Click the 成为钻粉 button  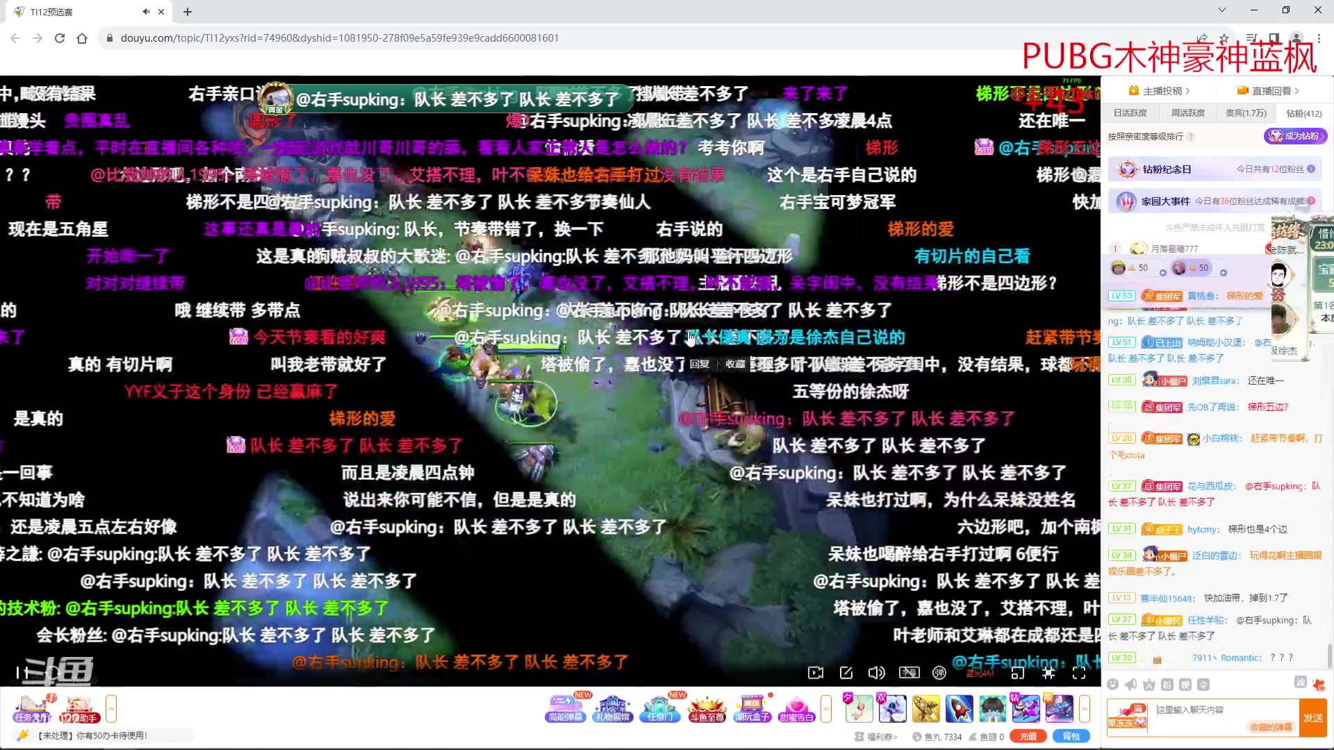(1296, 136)
